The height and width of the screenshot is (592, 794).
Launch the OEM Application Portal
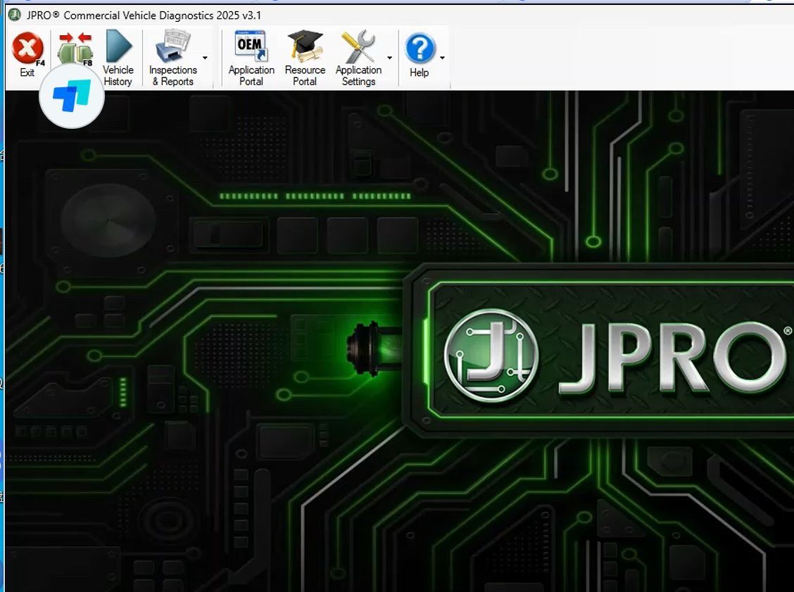click(x=251, y=58)
